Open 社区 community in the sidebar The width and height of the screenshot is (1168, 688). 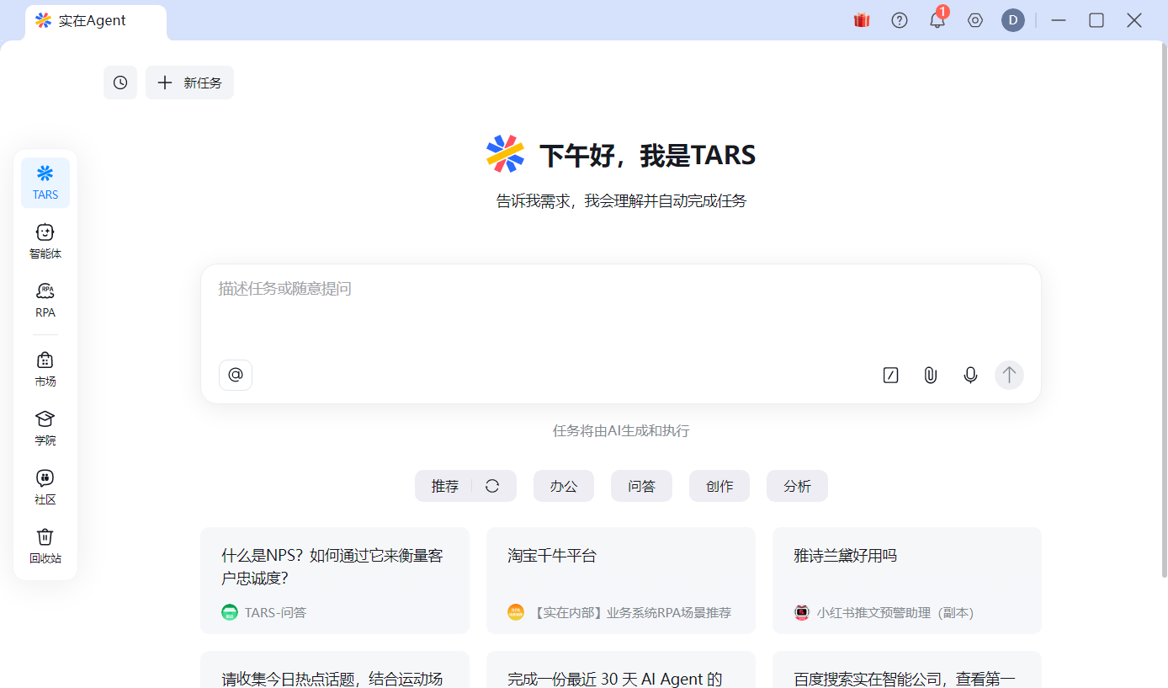tap(45, 488)
